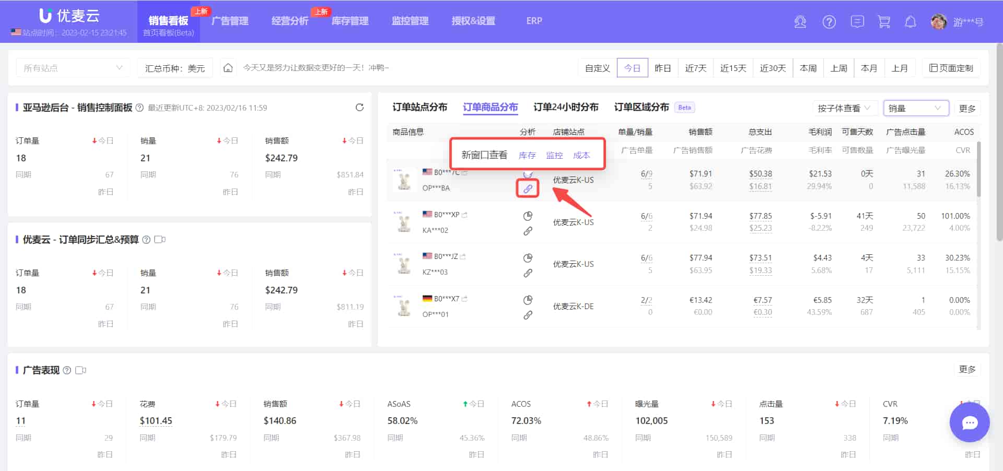Image resolution: width=1003 pixels, height=471 pixels.
Task: Click the home icon beside currency selector
Action: 228,68
